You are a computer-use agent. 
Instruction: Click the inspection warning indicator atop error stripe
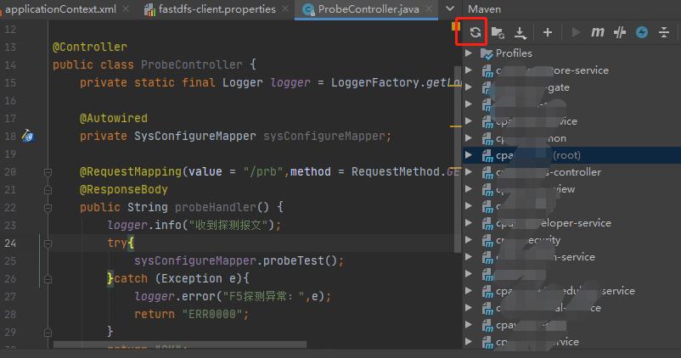pyautogui.click(x=456, y=26)
